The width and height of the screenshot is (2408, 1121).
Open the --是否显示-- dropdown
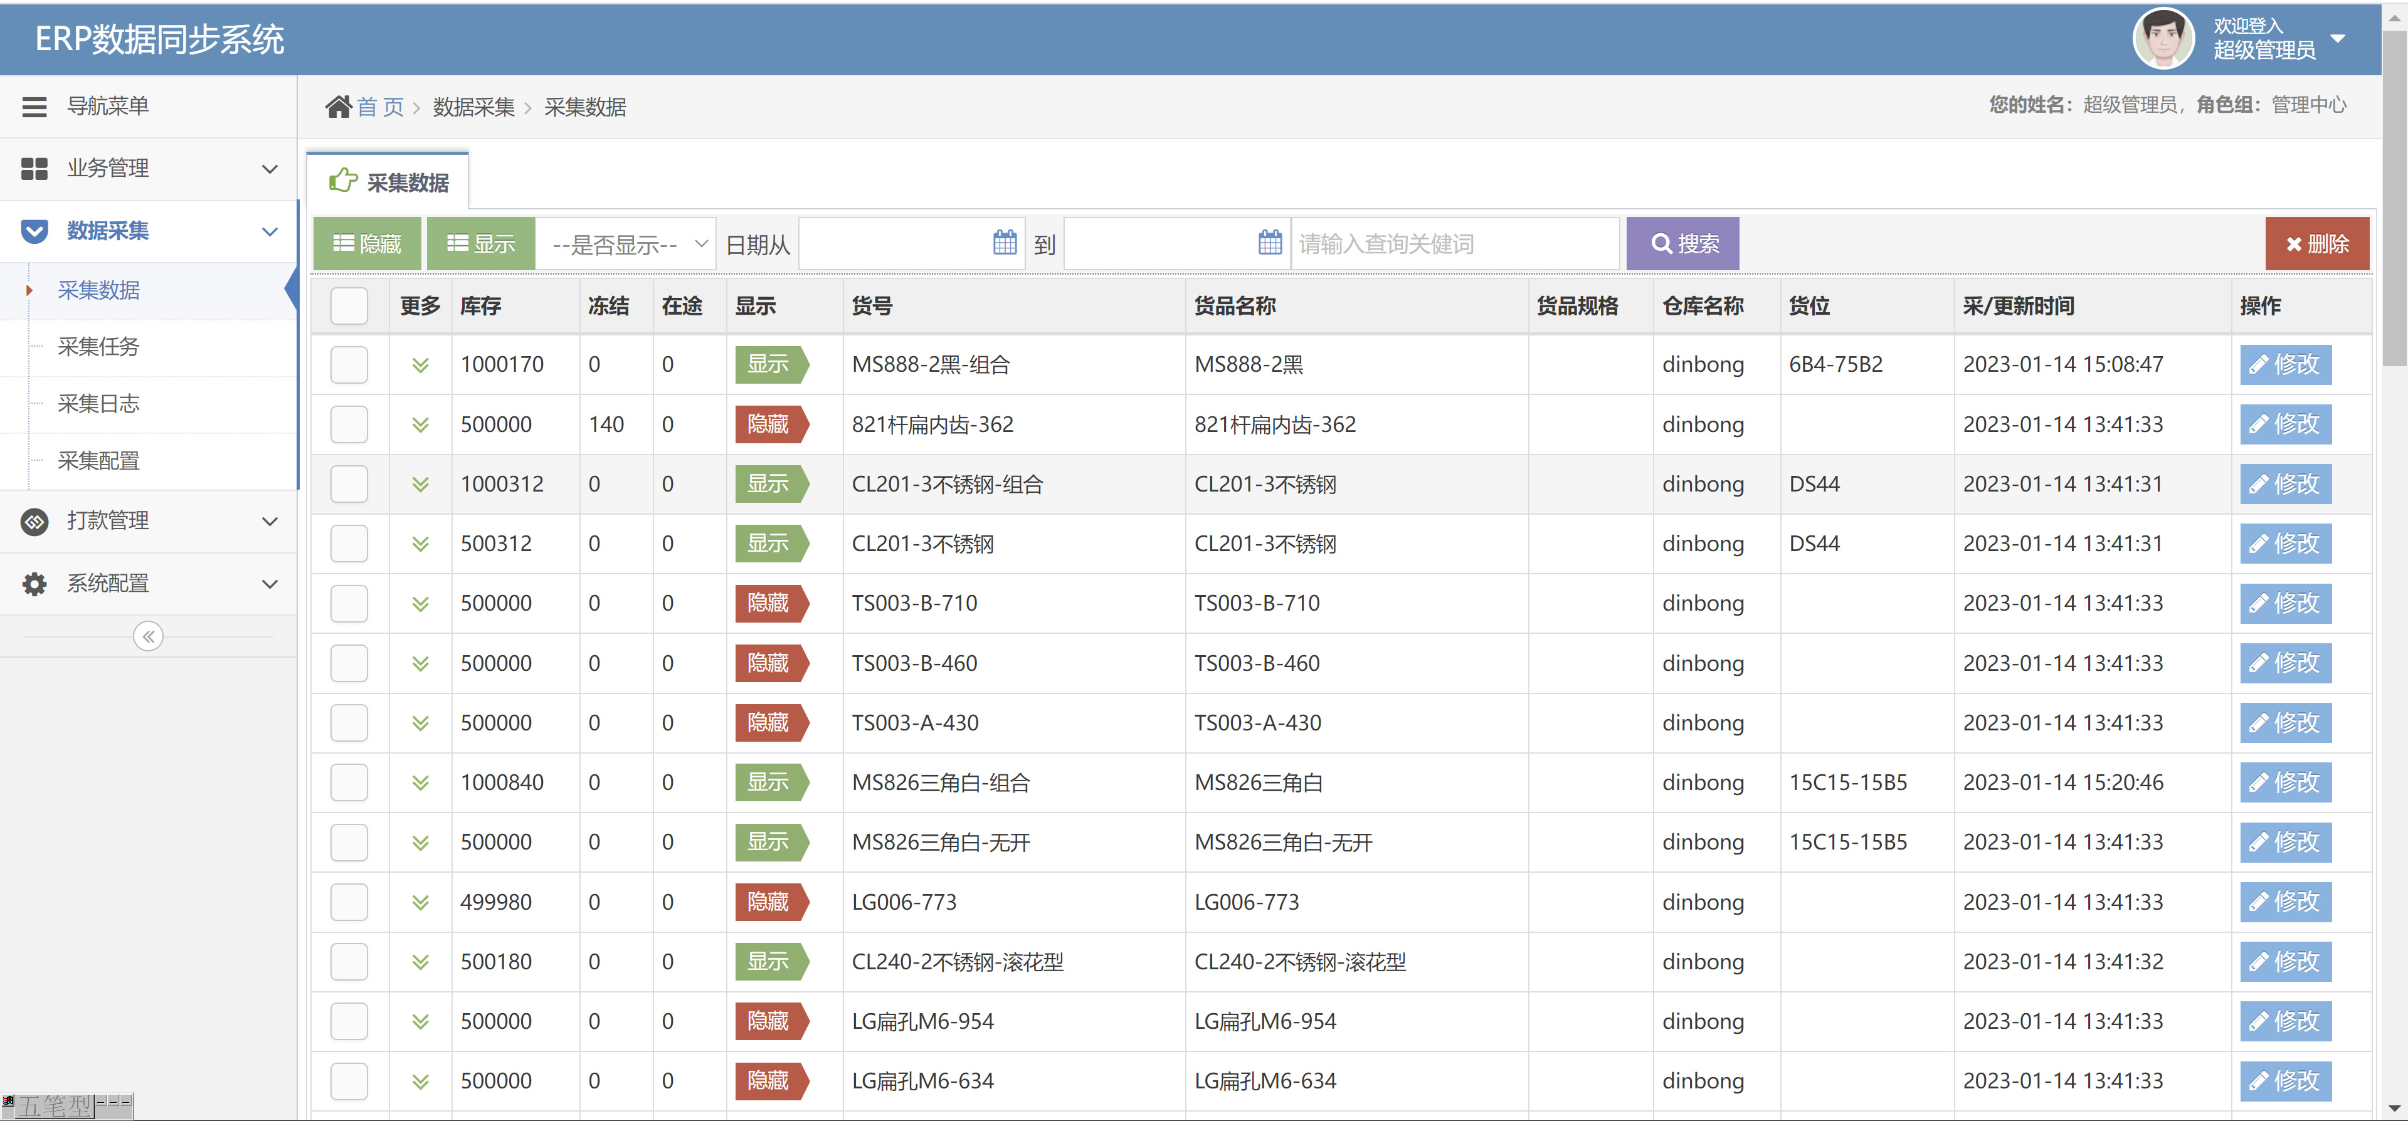pos(626,244)
